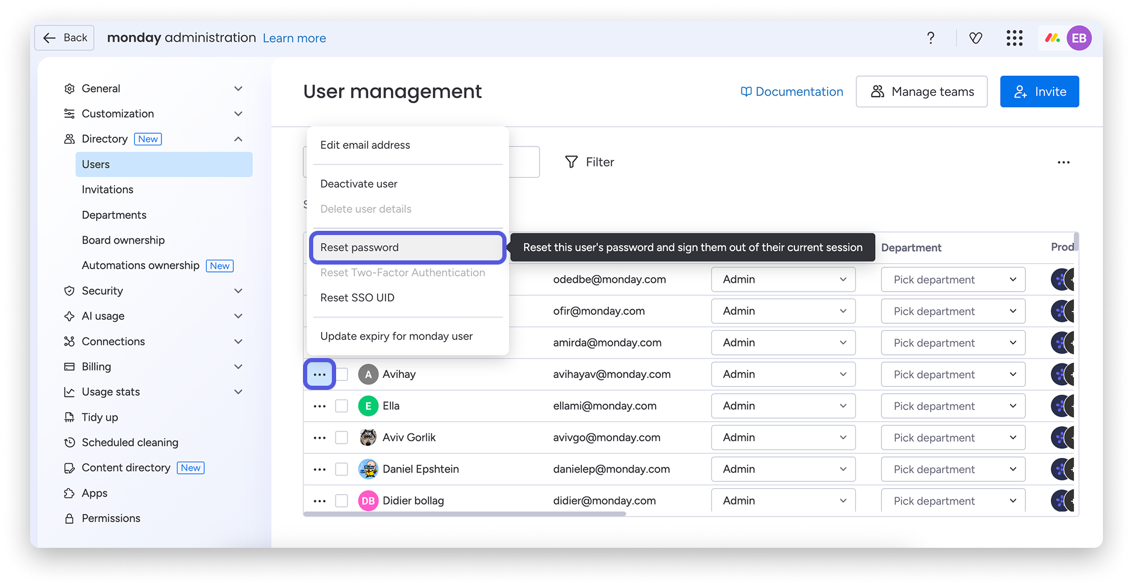Image resolution: width=1133 pixels, height=587 pixels.
Task: Click the EB profile avatar
Action: point(1079,38)
